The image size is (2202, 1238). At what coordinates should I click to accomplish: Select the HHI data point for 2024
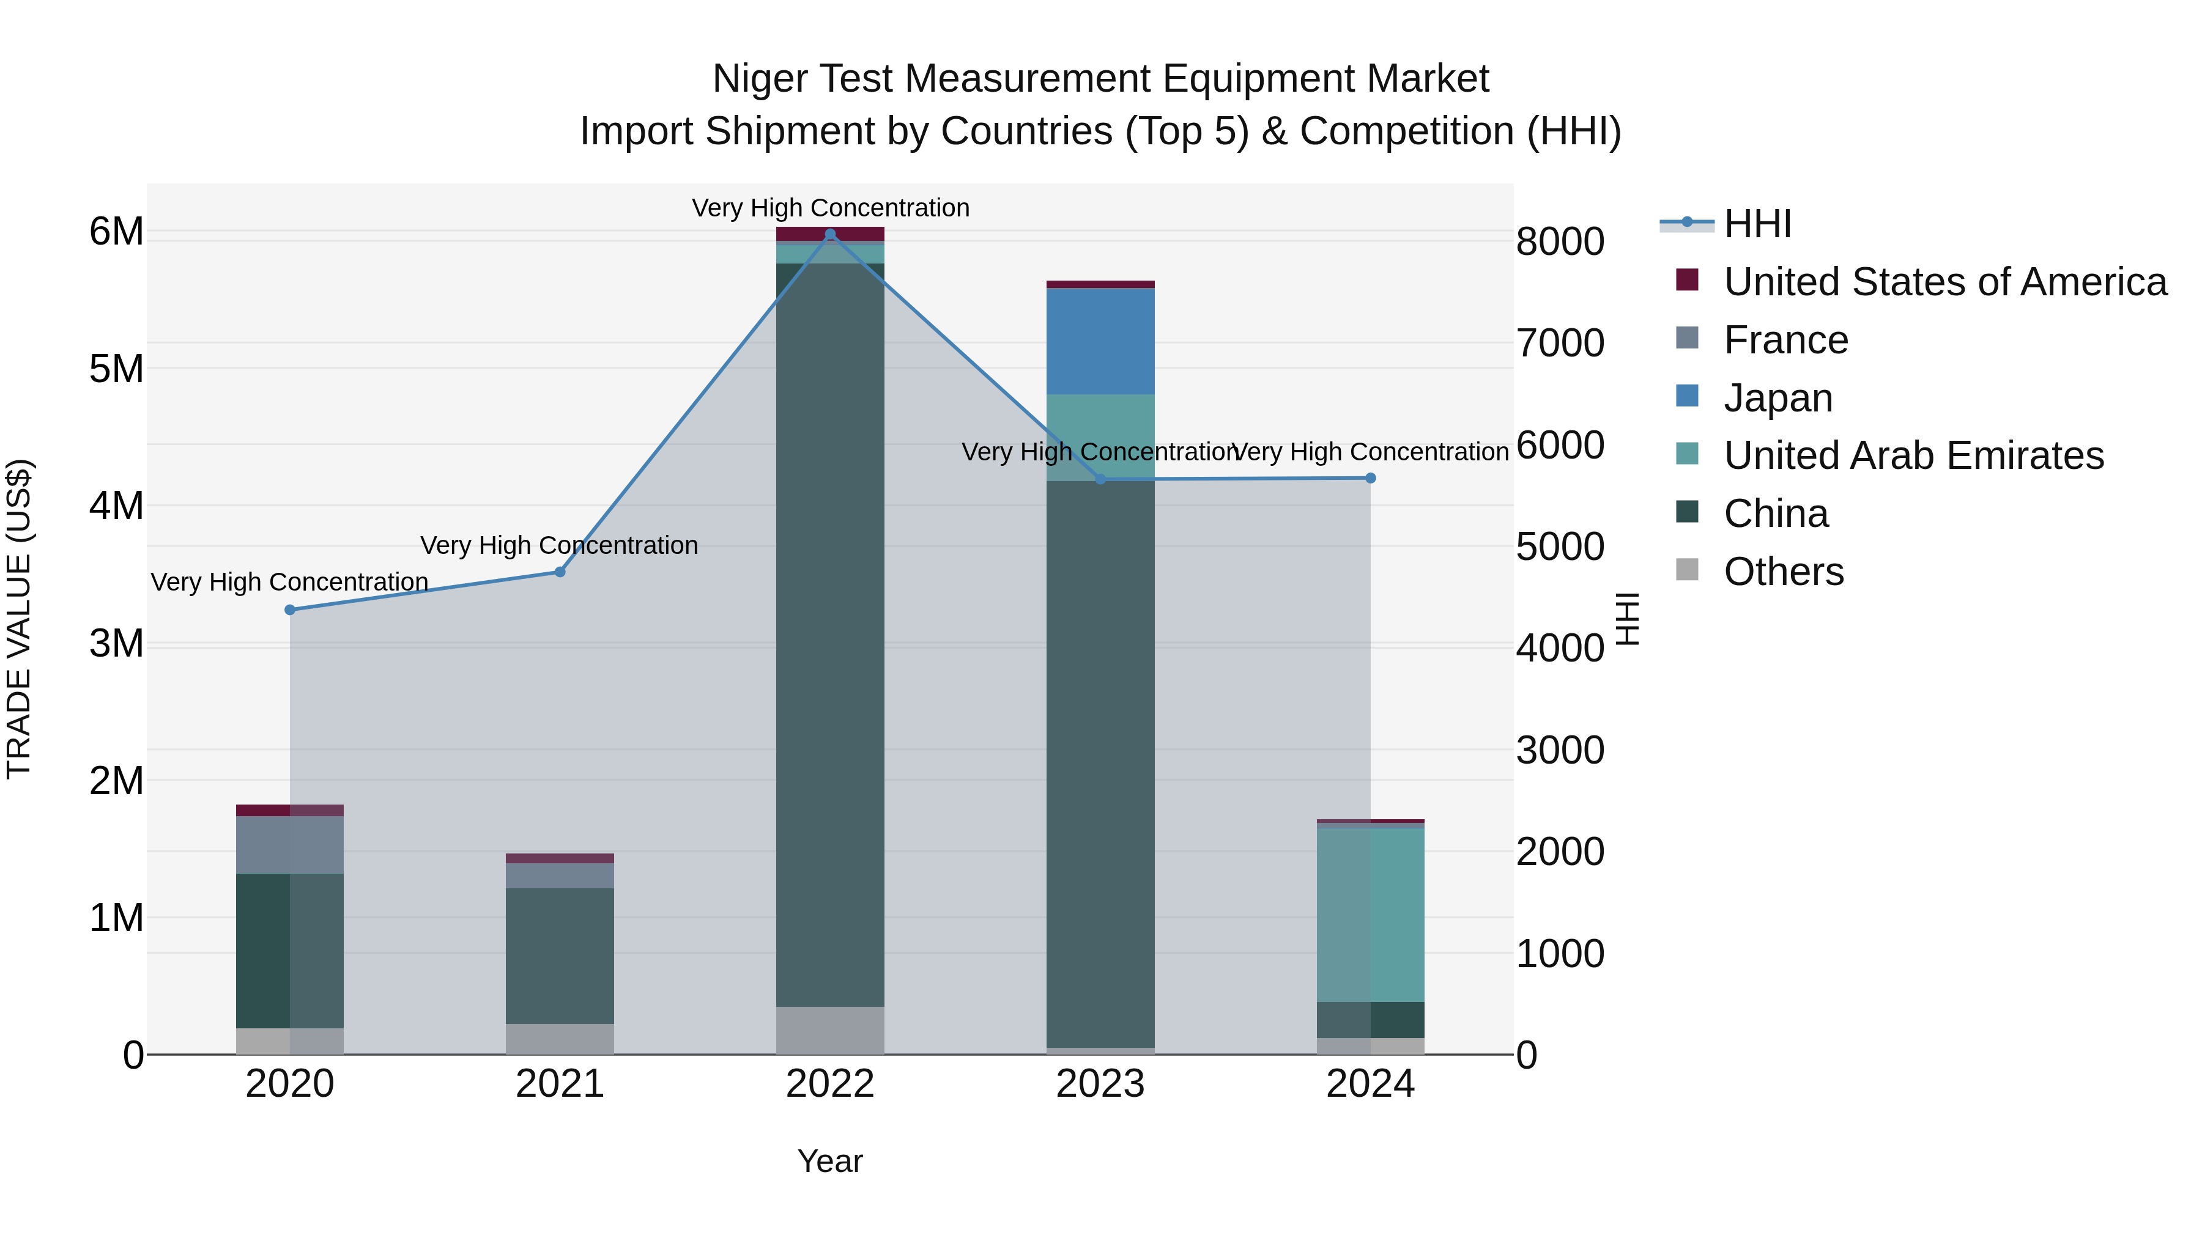[x=1370, y=479]
